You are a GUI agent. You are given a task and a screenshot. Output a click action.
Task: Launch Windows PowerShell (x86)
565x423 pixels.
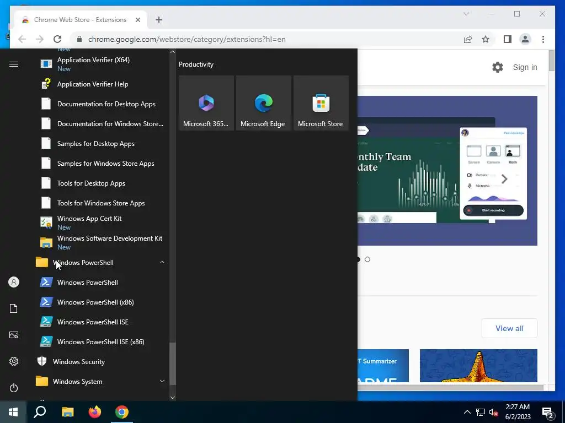[102, 302]
